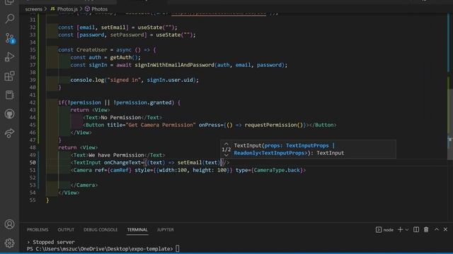
Task: Open the Live Share icon in activity bar
Action: pos(9,133)
